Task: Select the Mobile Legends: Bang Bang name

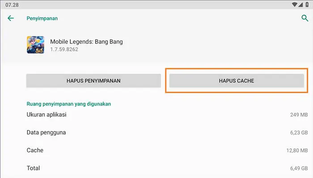Action: 86,42
